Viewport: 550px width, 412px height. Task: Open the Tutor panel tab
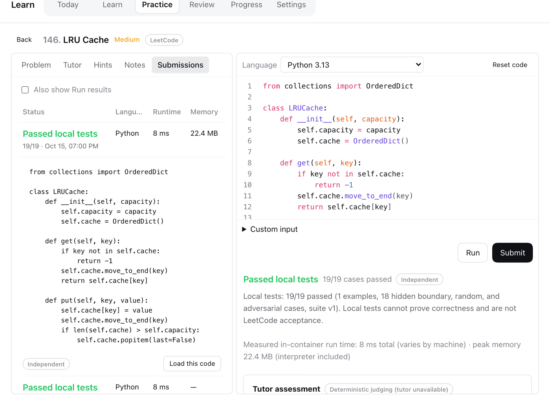(x=72, y=65)
